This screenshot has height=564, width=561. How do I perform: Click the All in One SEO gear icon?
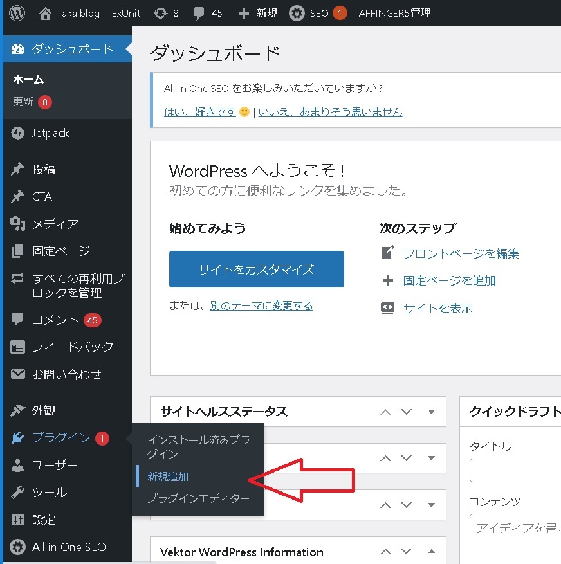pos(17,547)
